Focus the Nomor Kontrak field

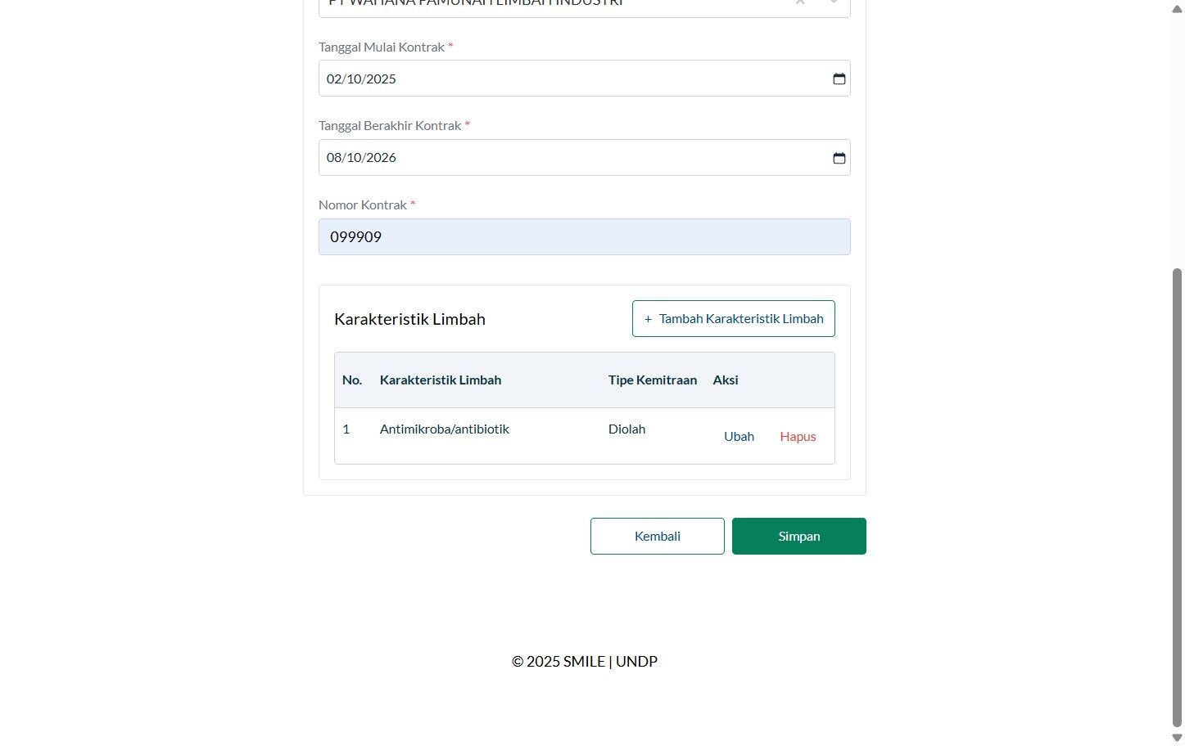(x=585, y=237)
